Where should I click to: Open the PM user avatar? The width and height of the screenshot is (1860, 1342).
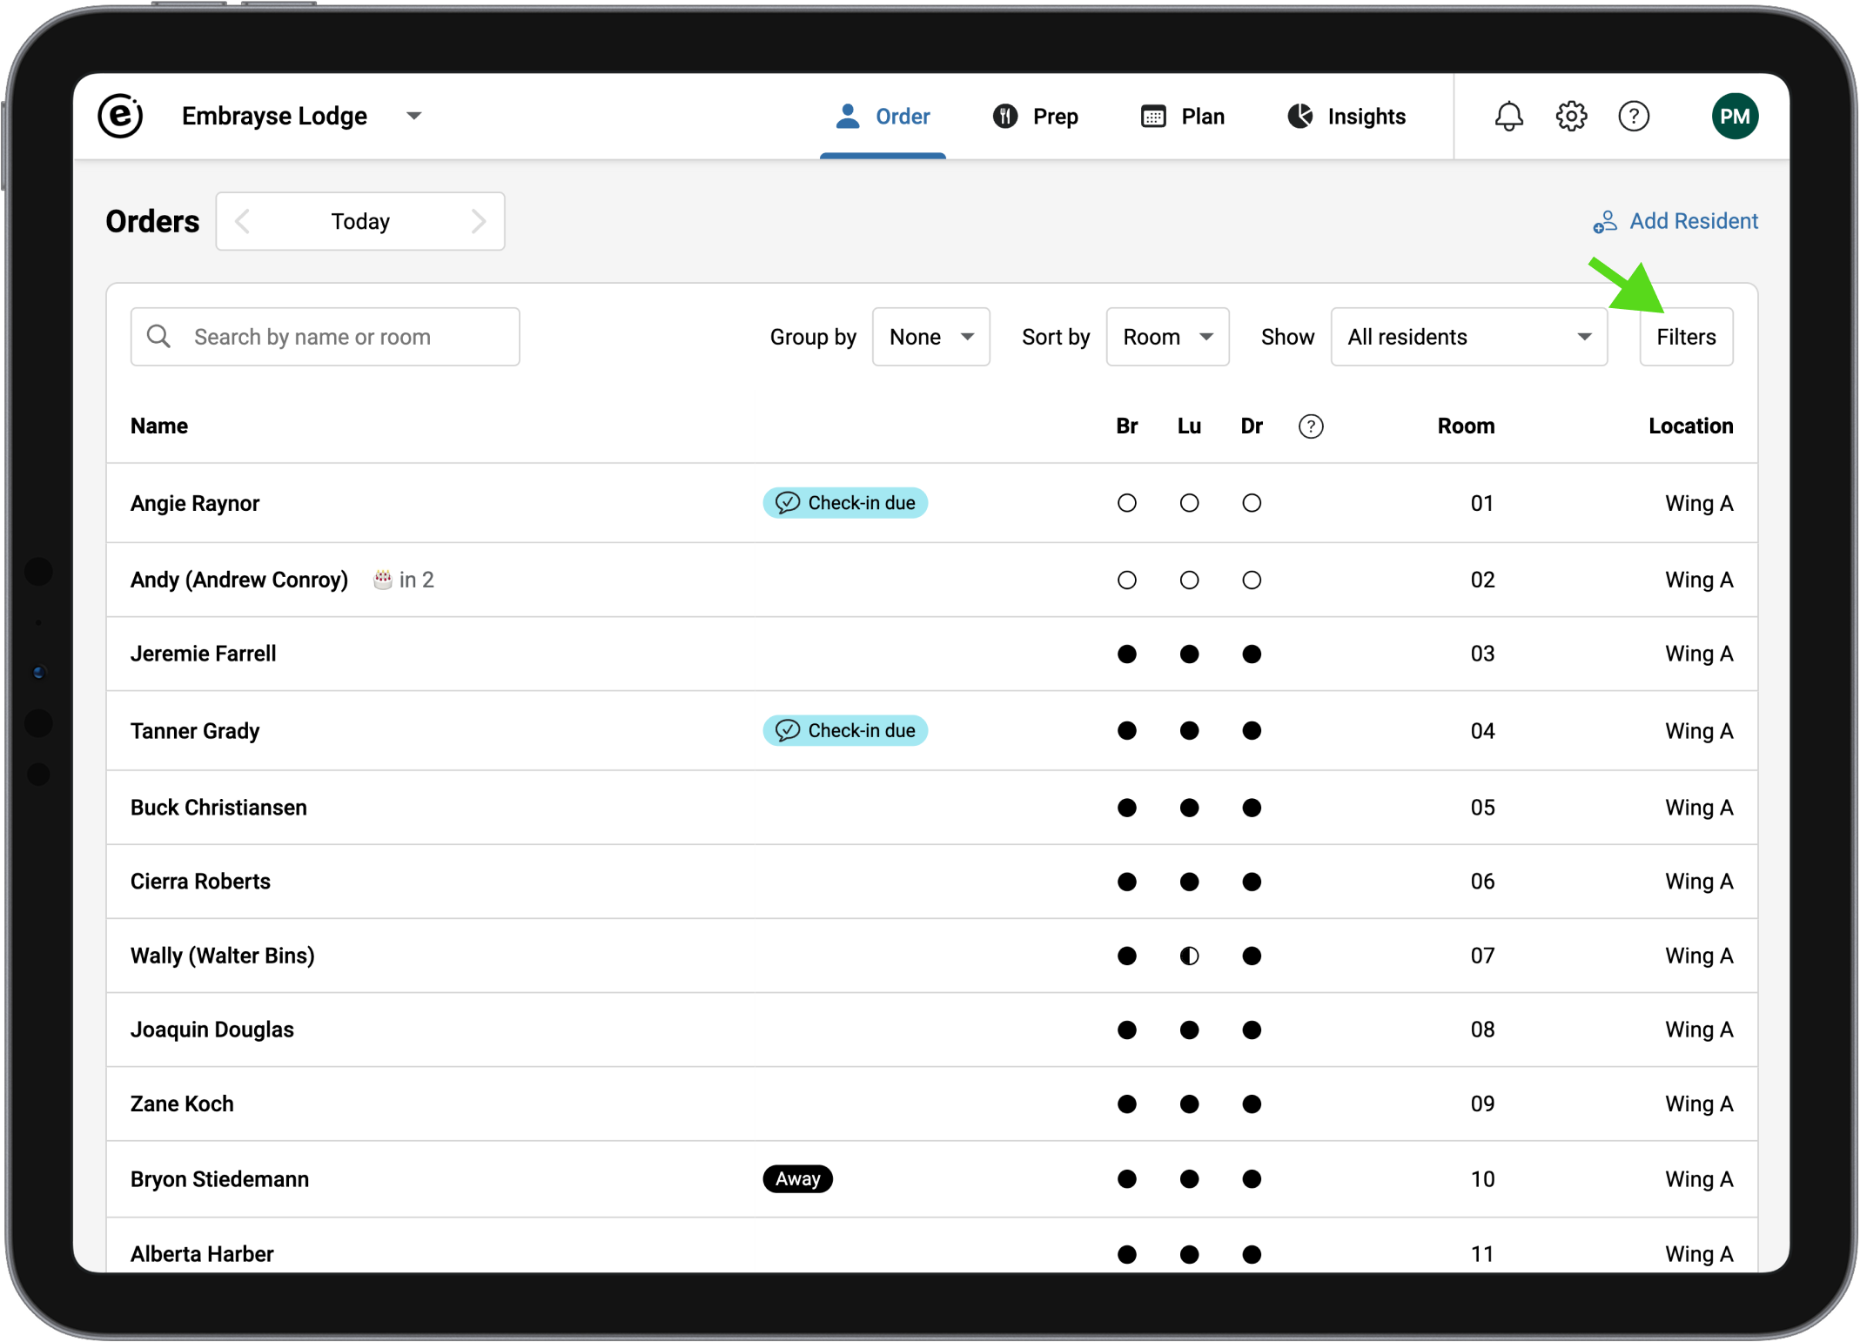coord(1734,116)
